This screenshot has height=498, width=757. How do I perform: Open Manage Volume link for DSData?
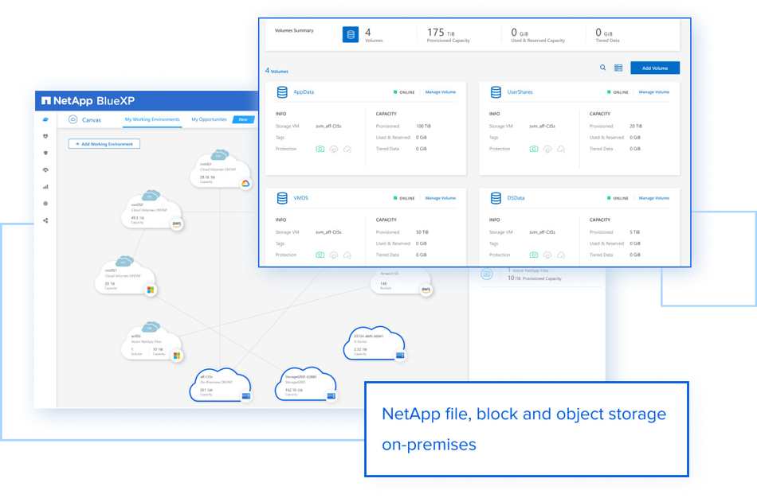pyautogui.click(x=653, y=198)
